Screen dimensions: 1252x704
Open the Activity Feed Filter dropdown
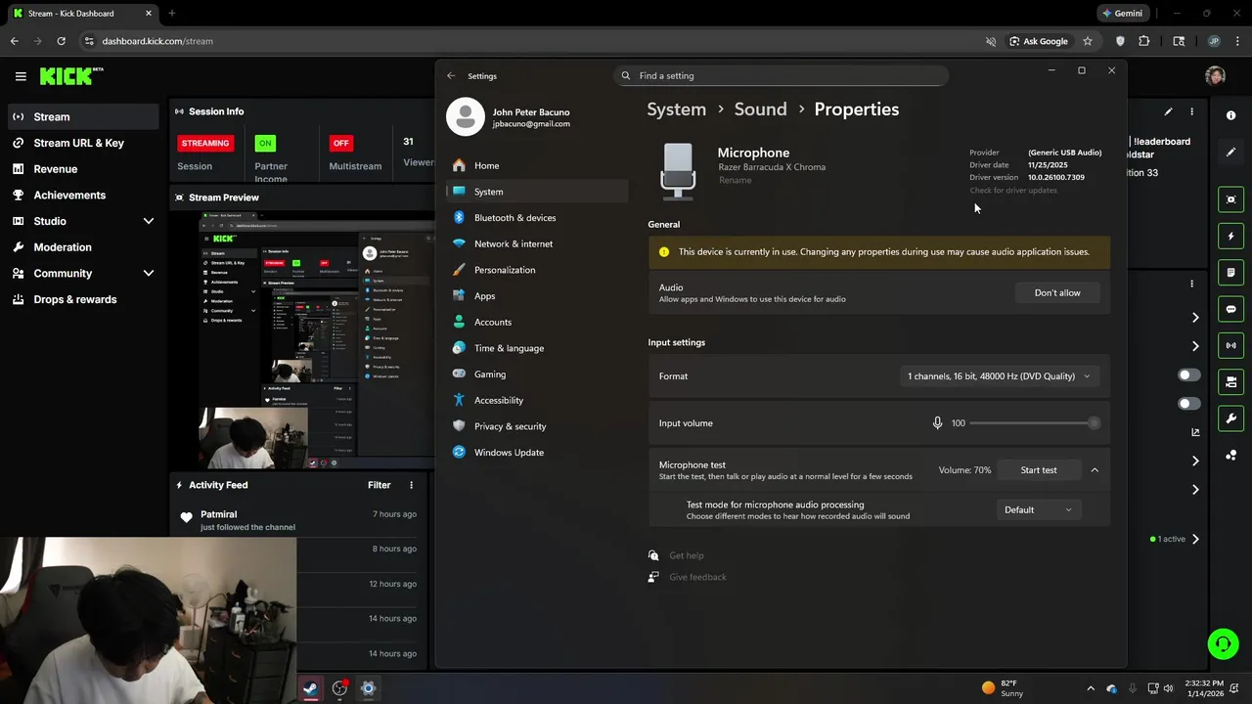(x=380, y=485)
